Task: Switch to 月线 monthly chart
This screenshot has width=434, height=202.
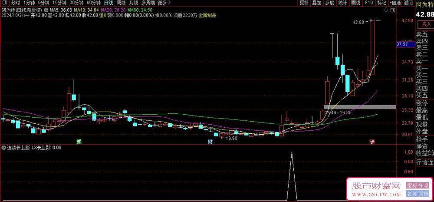Action: tap(134, 3)
